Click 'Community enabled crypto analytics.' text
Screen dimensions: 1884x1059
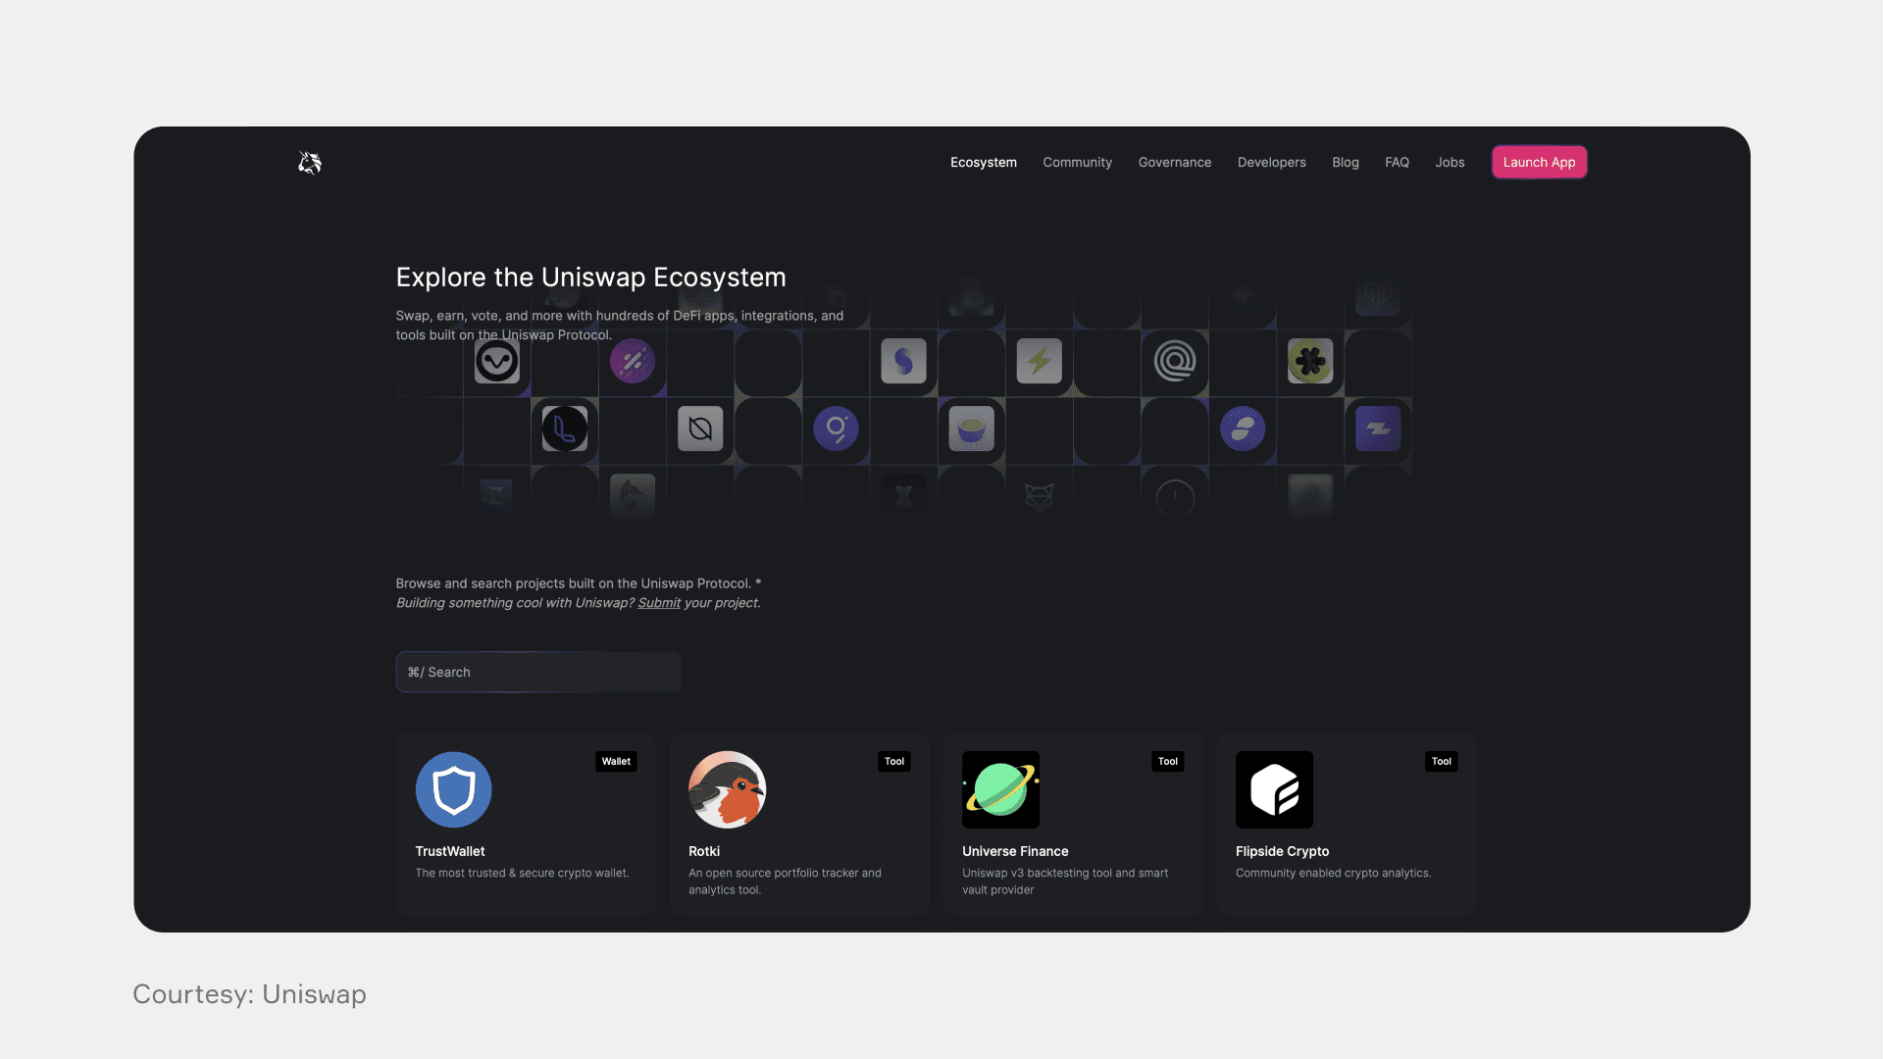click(x=1333, y=874)
